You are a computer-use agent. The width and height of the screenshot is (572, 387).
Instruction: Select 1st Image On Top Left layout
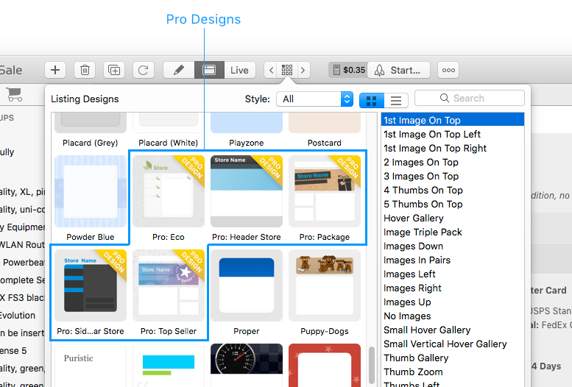click(453, 134)
